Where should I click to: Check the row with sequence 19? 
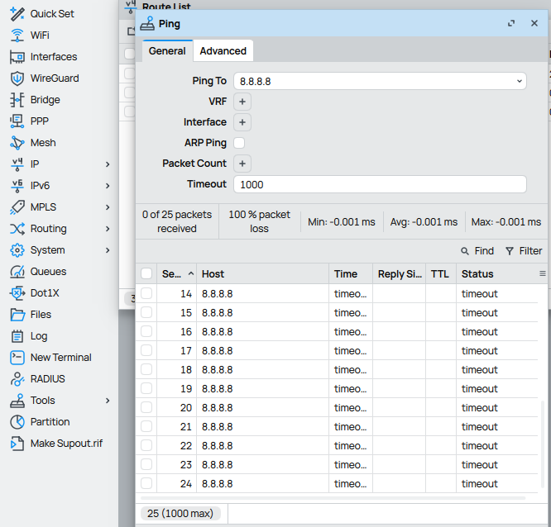pyautogui.click(x=146, y=388)
